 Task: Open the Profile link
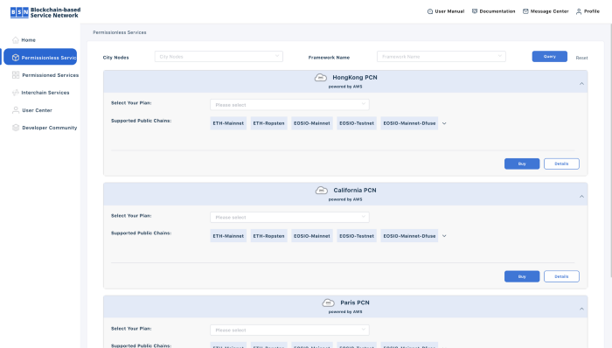tap(588, 11)
